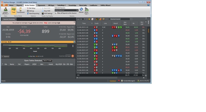
Task: Click the orange bar chart icon
Action: (x=100, y=19)
